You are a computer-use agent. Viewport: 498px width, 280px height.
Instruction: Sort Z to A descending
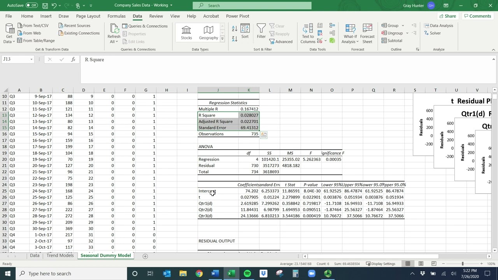pos(235,38)
